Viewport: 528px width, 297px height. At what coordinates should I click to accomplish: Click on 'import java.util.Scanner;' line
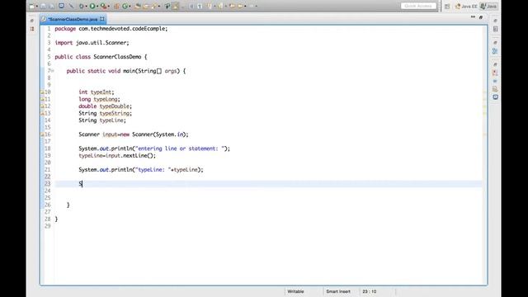[92, 43]
